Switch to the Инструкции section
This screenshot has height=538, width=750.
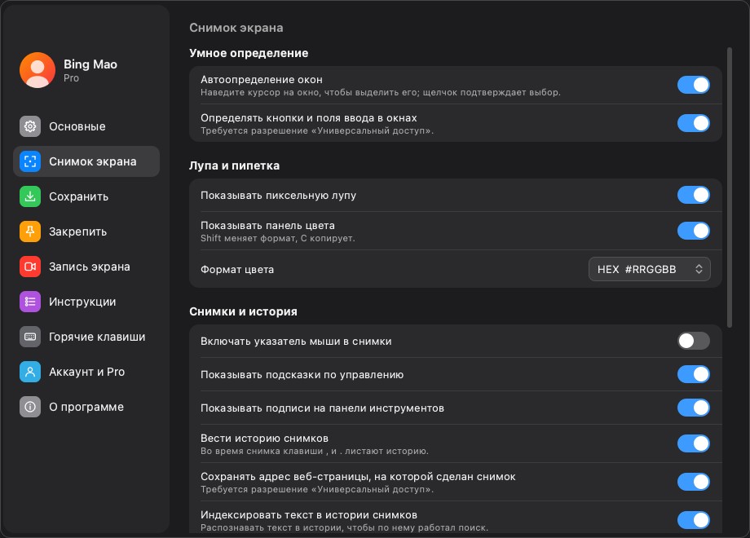tap(86, 302)
